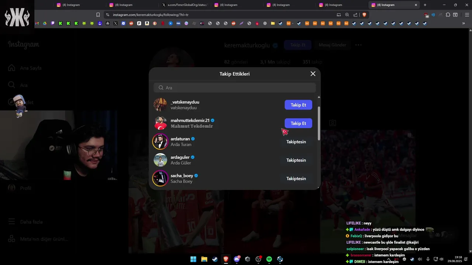Bookmark this page via bookmark icon
This screenshot has height=265, width=472.
(x=98, y=15)
